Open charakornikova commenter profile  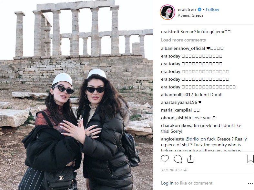(177, 125)
